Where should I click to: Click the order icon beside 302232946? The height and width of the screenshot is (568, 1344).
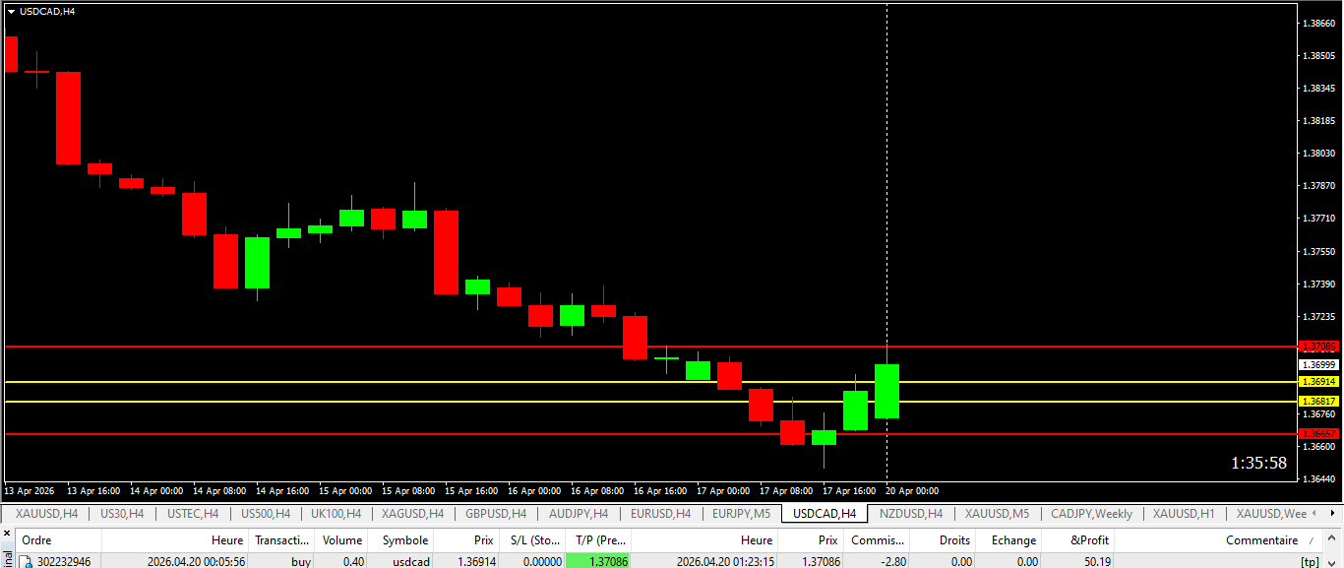coord(27,561)
